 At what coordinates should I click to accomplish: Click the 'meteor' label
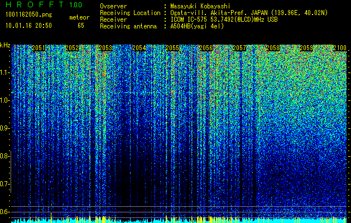pos(79,17)
